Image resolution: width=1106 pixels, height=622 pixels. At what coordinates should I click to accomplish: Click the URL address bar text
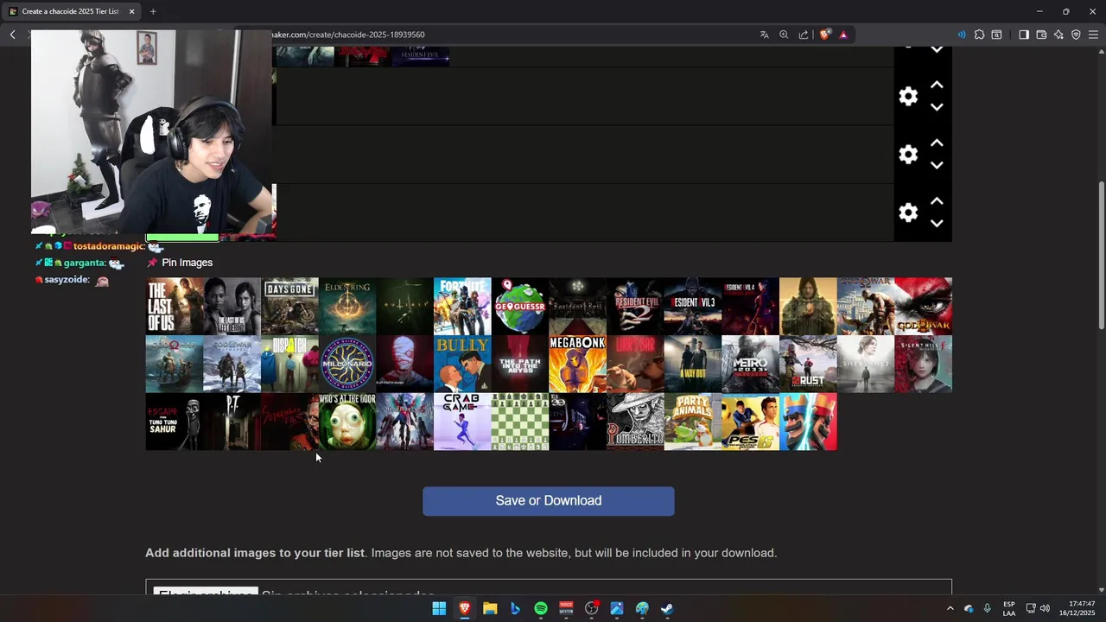coord(348,35)
